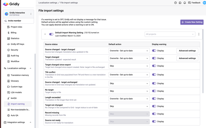Viewport: 206px width, 128px height.
Task: Open the Gridly Interactive workspace switcher
Action: (18, 14)
